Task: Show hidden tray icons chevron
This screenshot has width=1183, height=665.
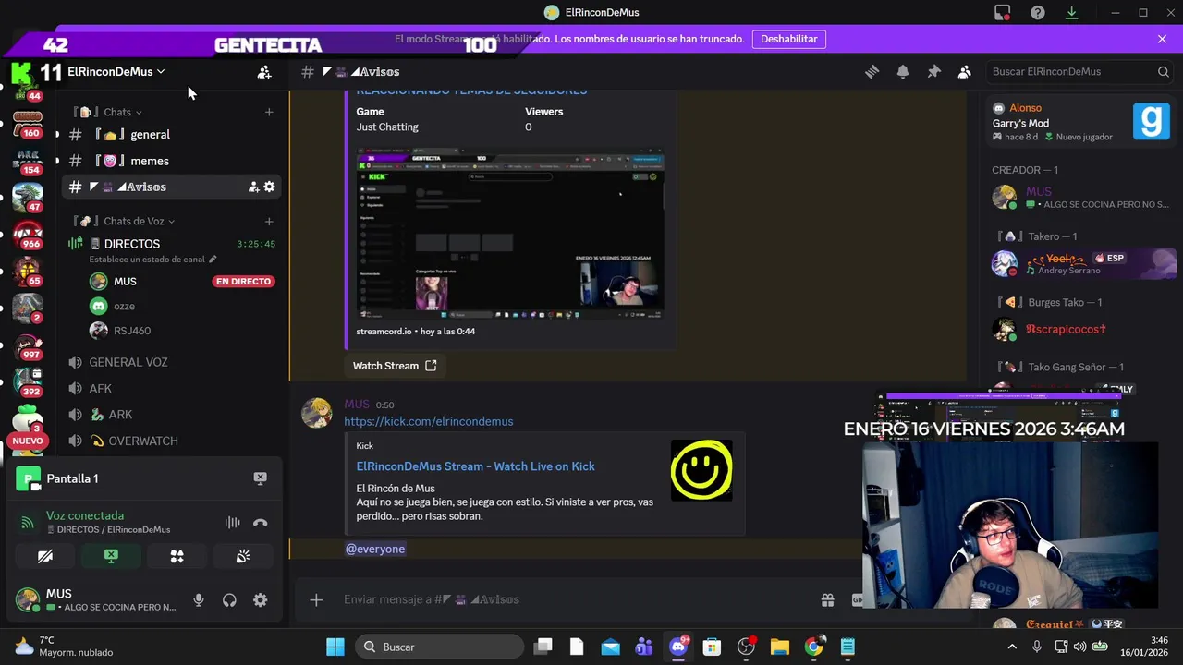Action: (1012, 647)
